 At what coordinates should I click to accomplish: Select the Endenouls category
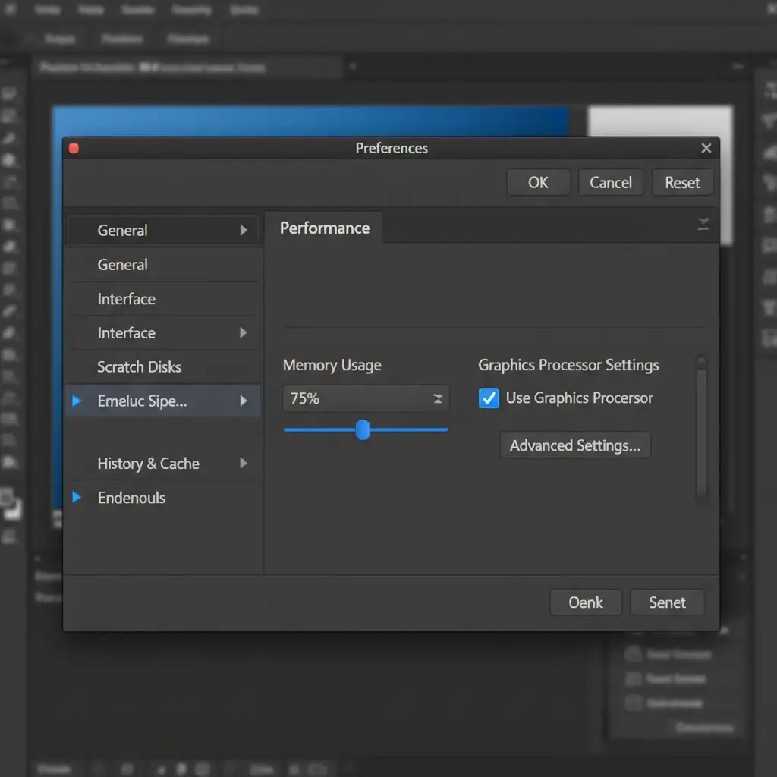(x=132, y=498)
